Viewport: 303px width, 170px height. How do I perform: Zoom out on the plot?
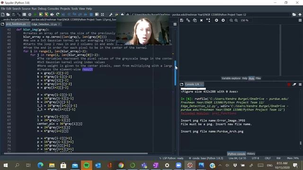click(x=231, y=20)
